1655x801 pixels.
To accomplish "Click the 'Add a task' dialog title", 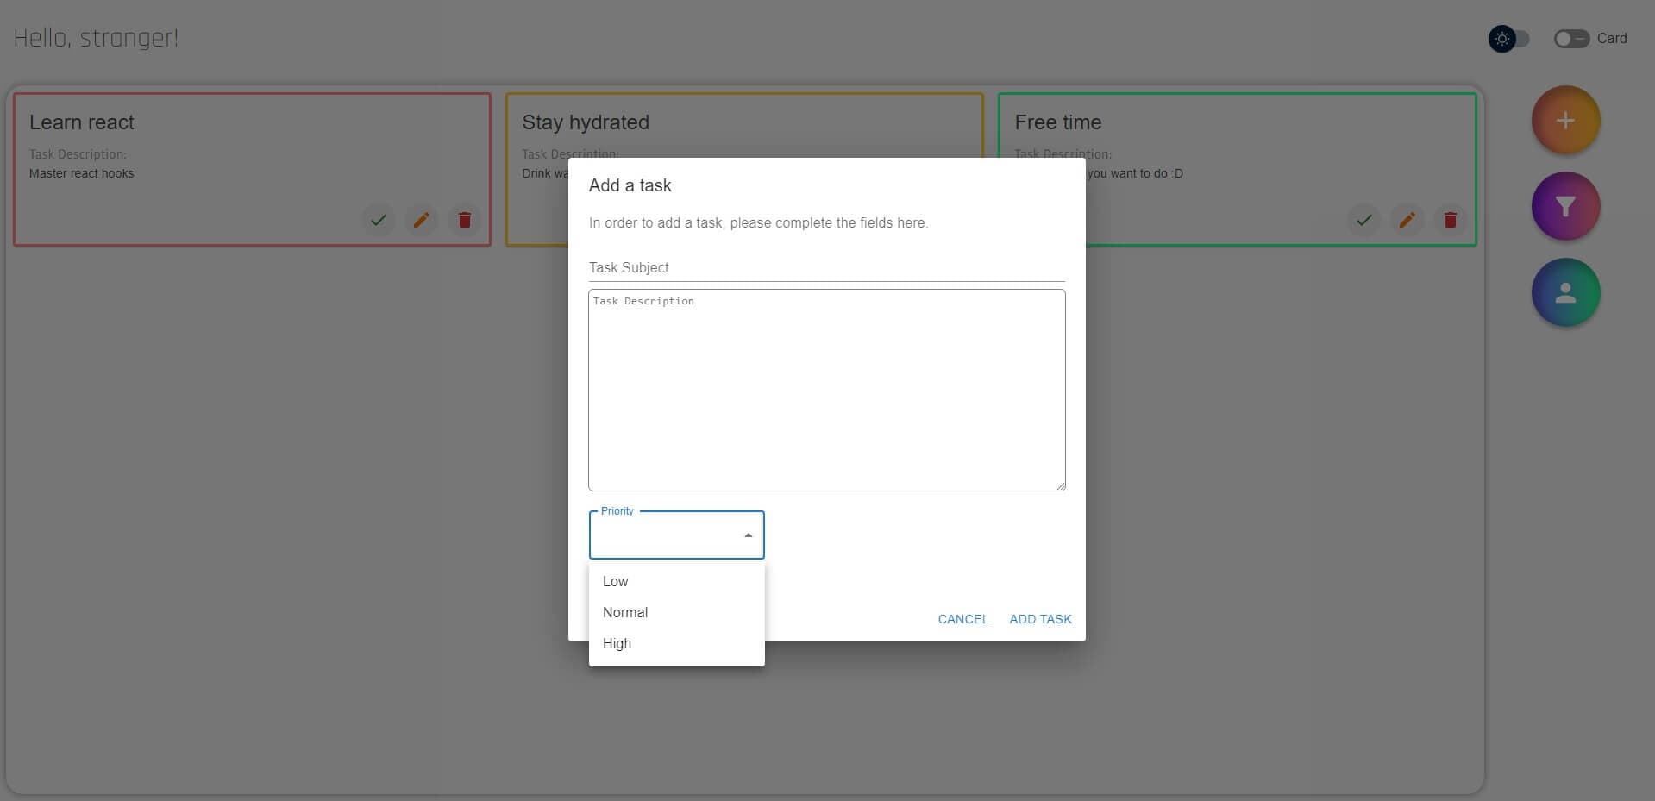I will (x=630, y=185).
